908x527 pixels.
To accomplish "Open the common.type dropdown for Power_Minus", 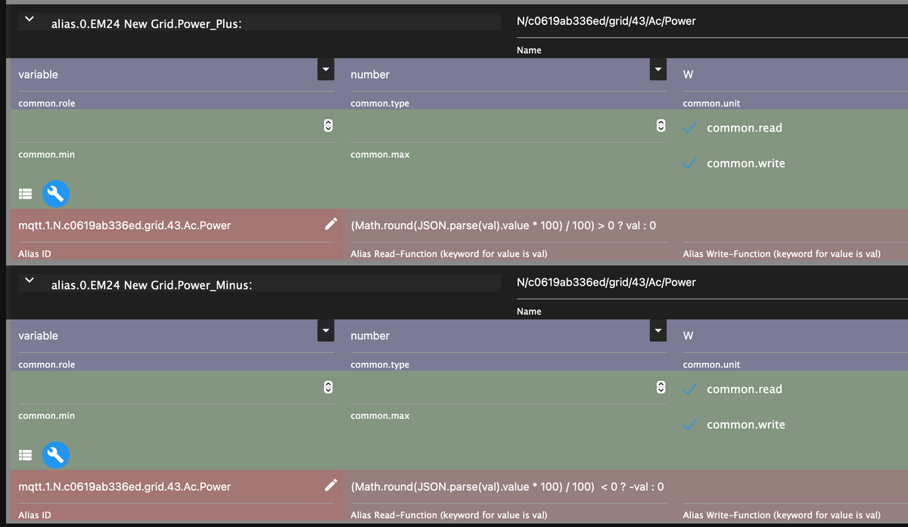I will [658, 331].
